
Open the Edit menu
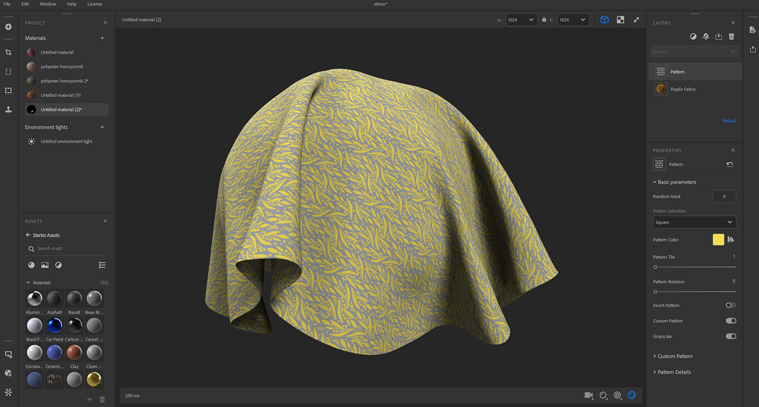click(x=25, y=4)
